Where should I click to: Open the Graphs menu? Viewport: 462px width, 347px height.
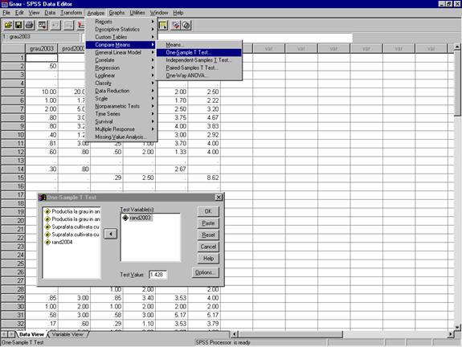(117, 13)
